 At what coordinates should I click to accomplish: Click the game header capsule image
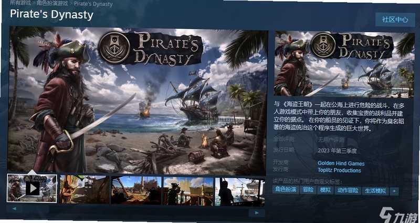click(x=344, y=64)
